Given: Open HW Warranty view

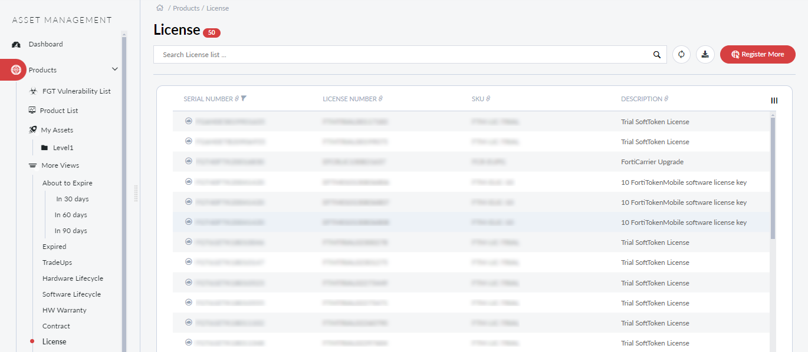Looking at the screenshot, I should pyautogui.click(x=64, y=310).
